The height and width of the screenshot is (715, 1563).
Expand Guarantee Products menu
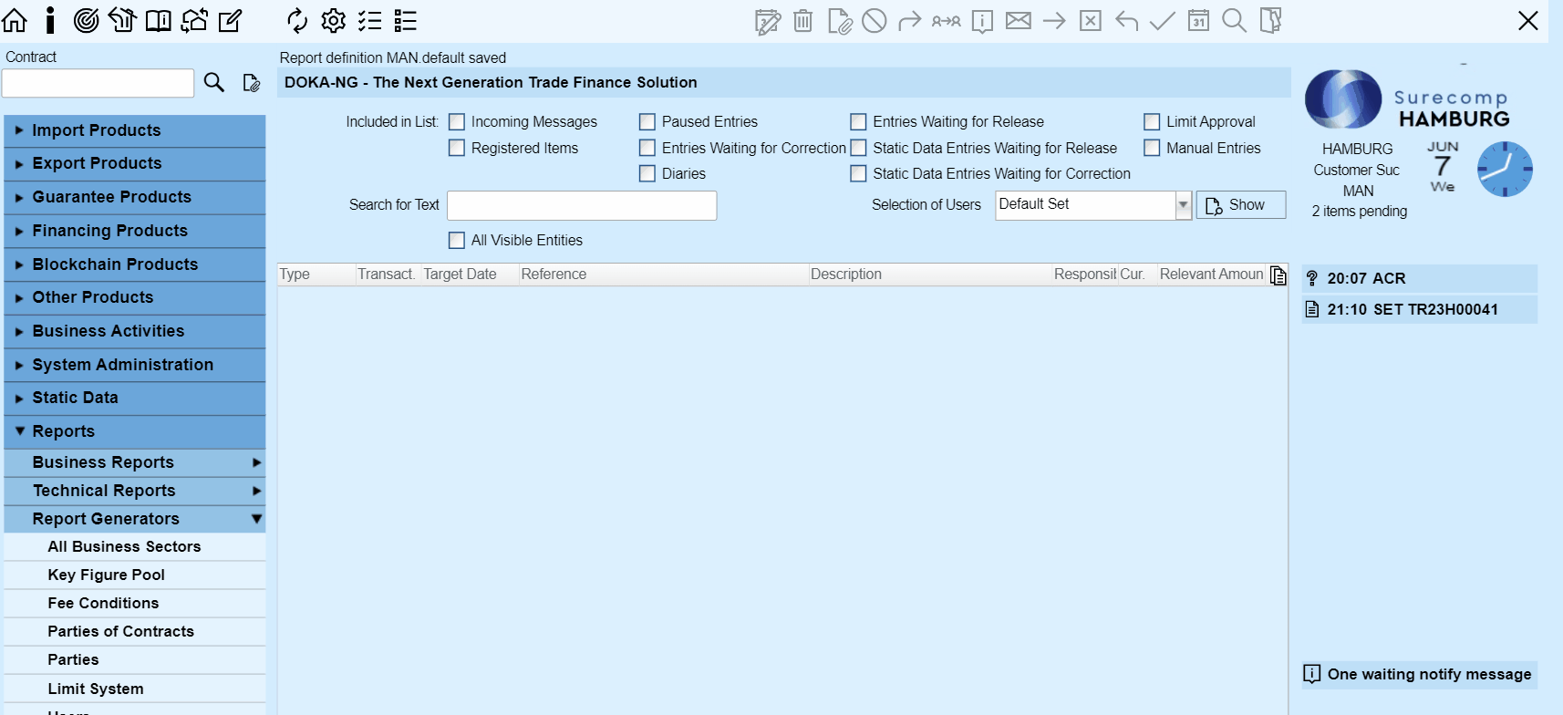coord(135,197)
